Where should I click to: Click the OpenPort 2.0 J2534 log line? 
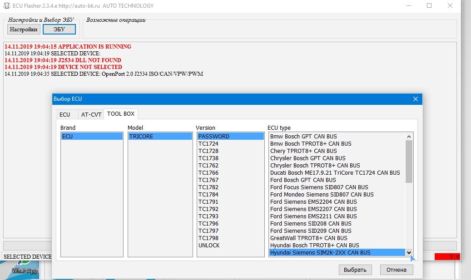coord(104,74)
